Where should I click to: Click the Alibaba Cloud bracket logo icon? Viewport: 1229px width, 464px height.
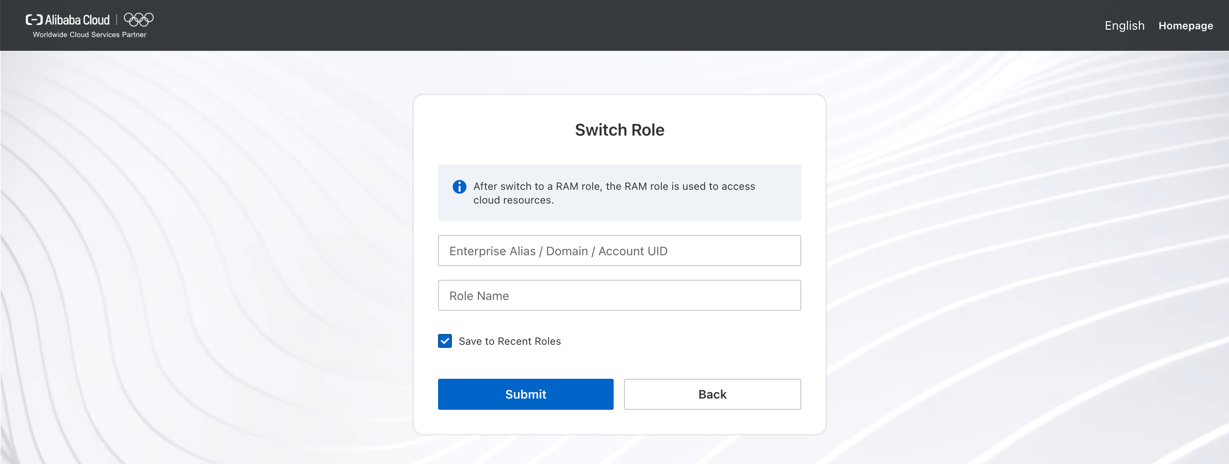coord(34,19)
